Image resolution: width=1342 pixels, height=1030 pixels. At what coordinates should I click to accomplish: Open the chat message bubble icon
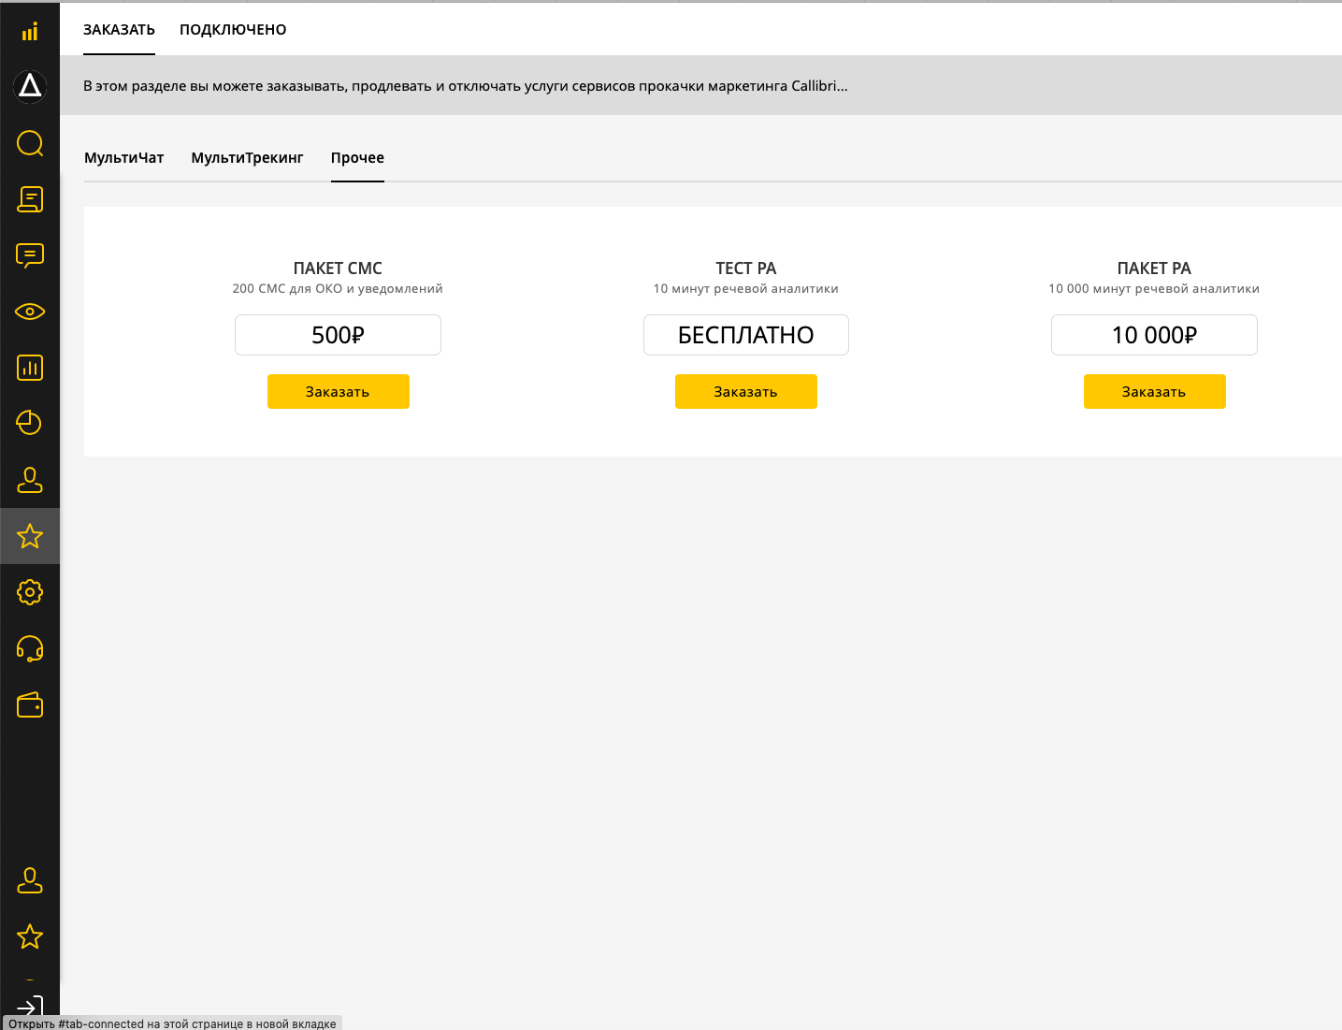click(30, 255)
